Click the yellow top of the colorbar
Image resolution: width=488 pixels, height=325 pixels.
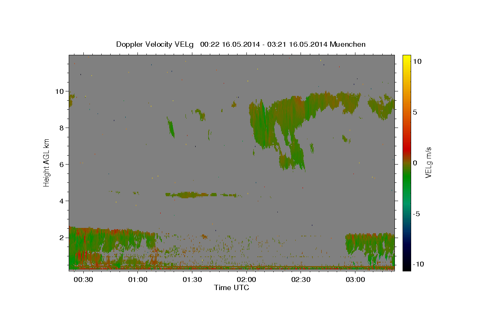(x=407, y=59)
